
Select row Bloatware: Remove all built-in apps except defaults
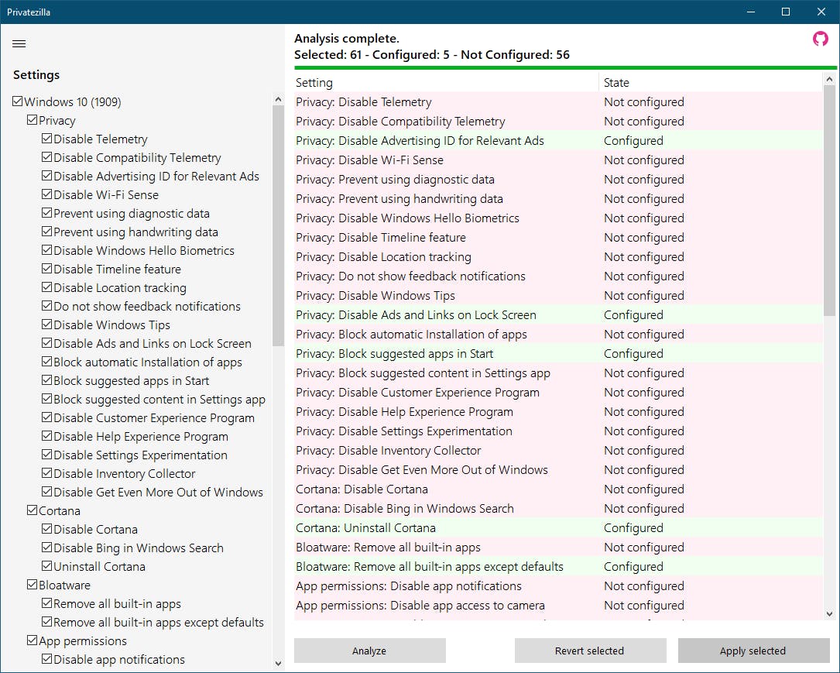[x=558, y=566]
